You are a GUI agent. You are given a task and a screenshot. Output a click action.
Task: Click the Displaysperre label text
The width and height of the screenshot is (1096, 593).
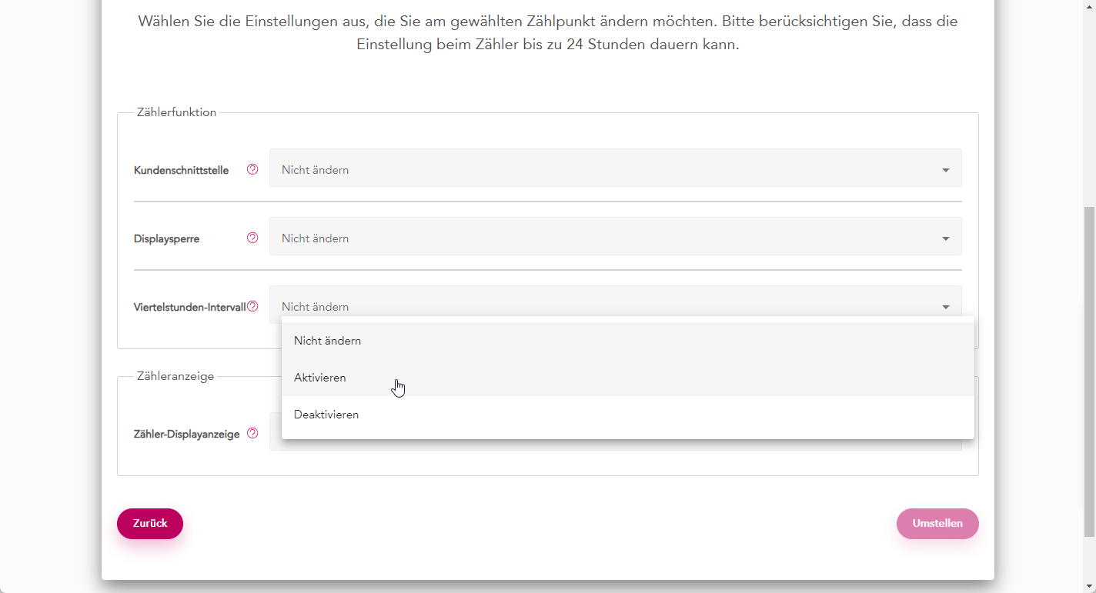[x=166, y=239]
